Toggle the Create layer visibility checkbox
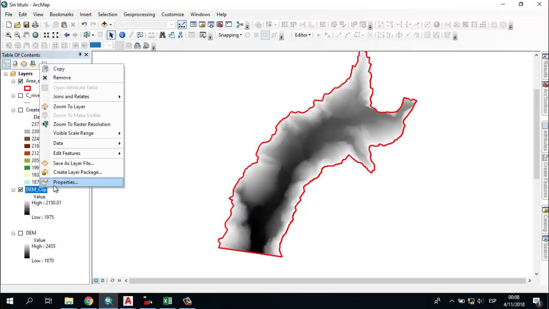The width and height of the screenshot is (549, 309). coord(21,110)
